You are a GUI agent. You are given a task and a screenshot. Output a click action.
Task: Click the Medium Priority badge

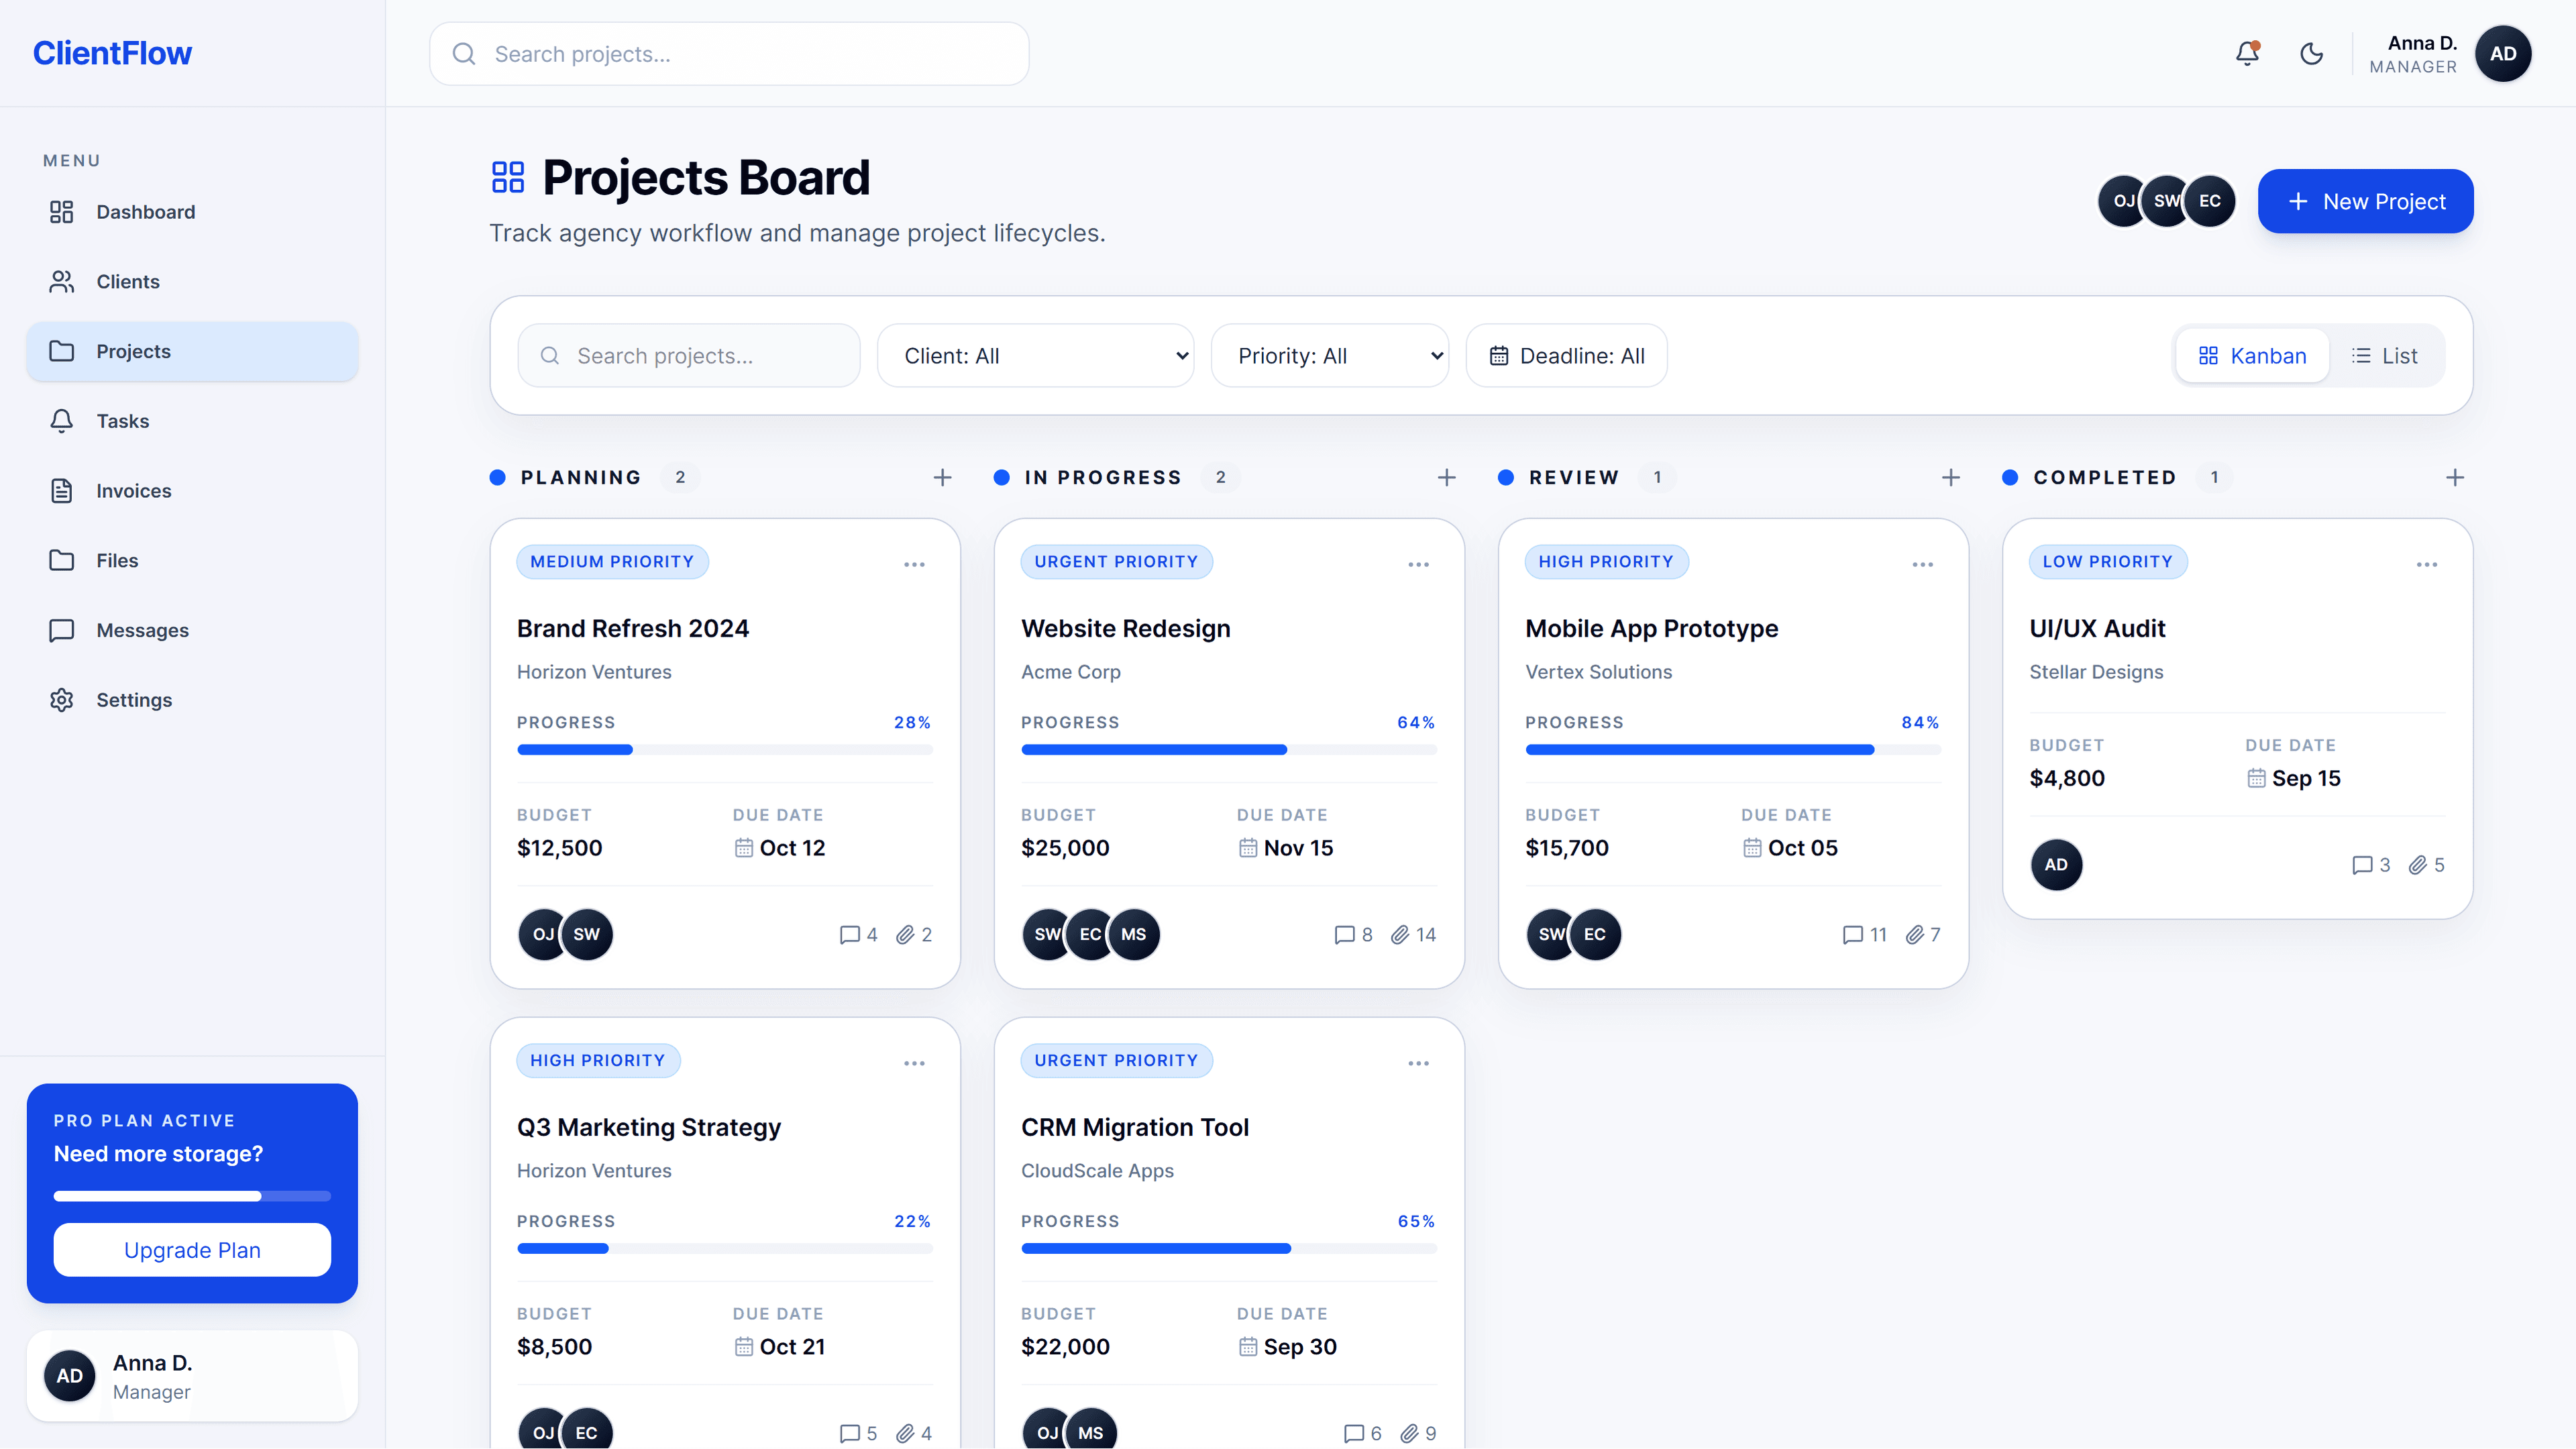click(612, 562)
